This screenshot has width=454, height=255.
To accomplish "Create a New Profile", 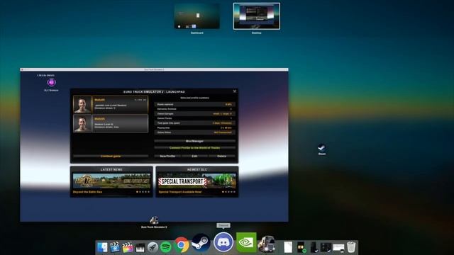I will click(x=167, y=156).
